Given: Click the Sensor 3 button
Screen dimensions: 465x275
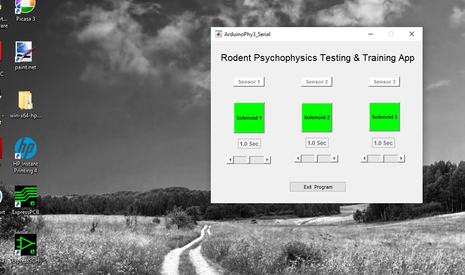Looking at the screenshot, I should pyautogui.click(x=384, y=82).
